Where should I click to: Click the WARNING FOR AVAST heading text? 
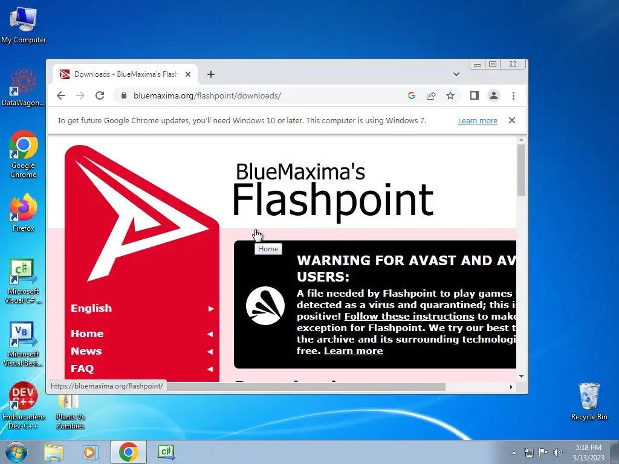pos(406,268)
